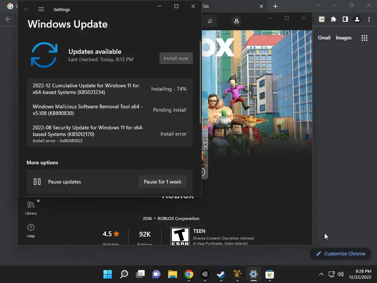
Task: Select the KB5012170 security update row
Action: click(x=110, y=134)
